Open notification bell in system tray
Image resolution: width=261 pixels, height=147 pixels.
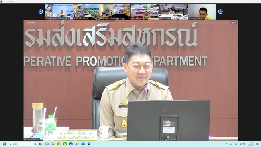[257, 144]
